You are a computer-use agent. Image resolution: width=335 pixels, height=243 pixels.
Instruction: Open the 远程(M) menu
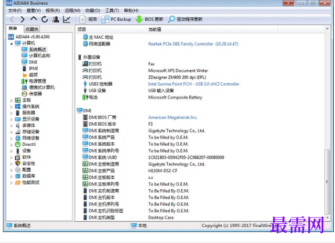pos(73,10)
